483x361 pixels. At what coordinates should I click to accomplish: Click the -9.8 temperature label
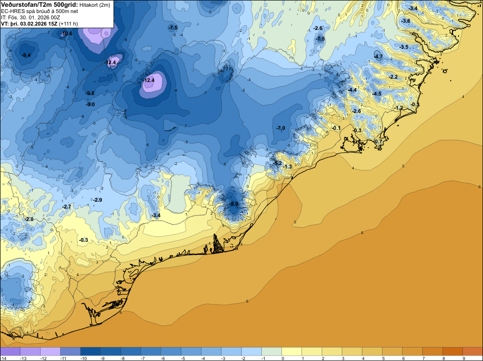click(90, 93)
